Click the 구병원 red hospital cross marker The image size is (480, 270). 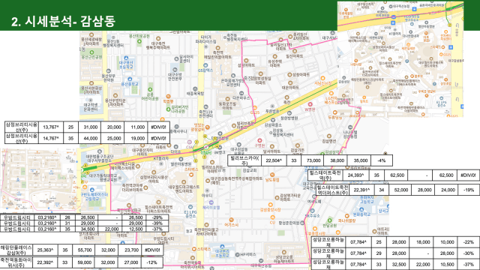pyautogui.click(x=259, y=141)
